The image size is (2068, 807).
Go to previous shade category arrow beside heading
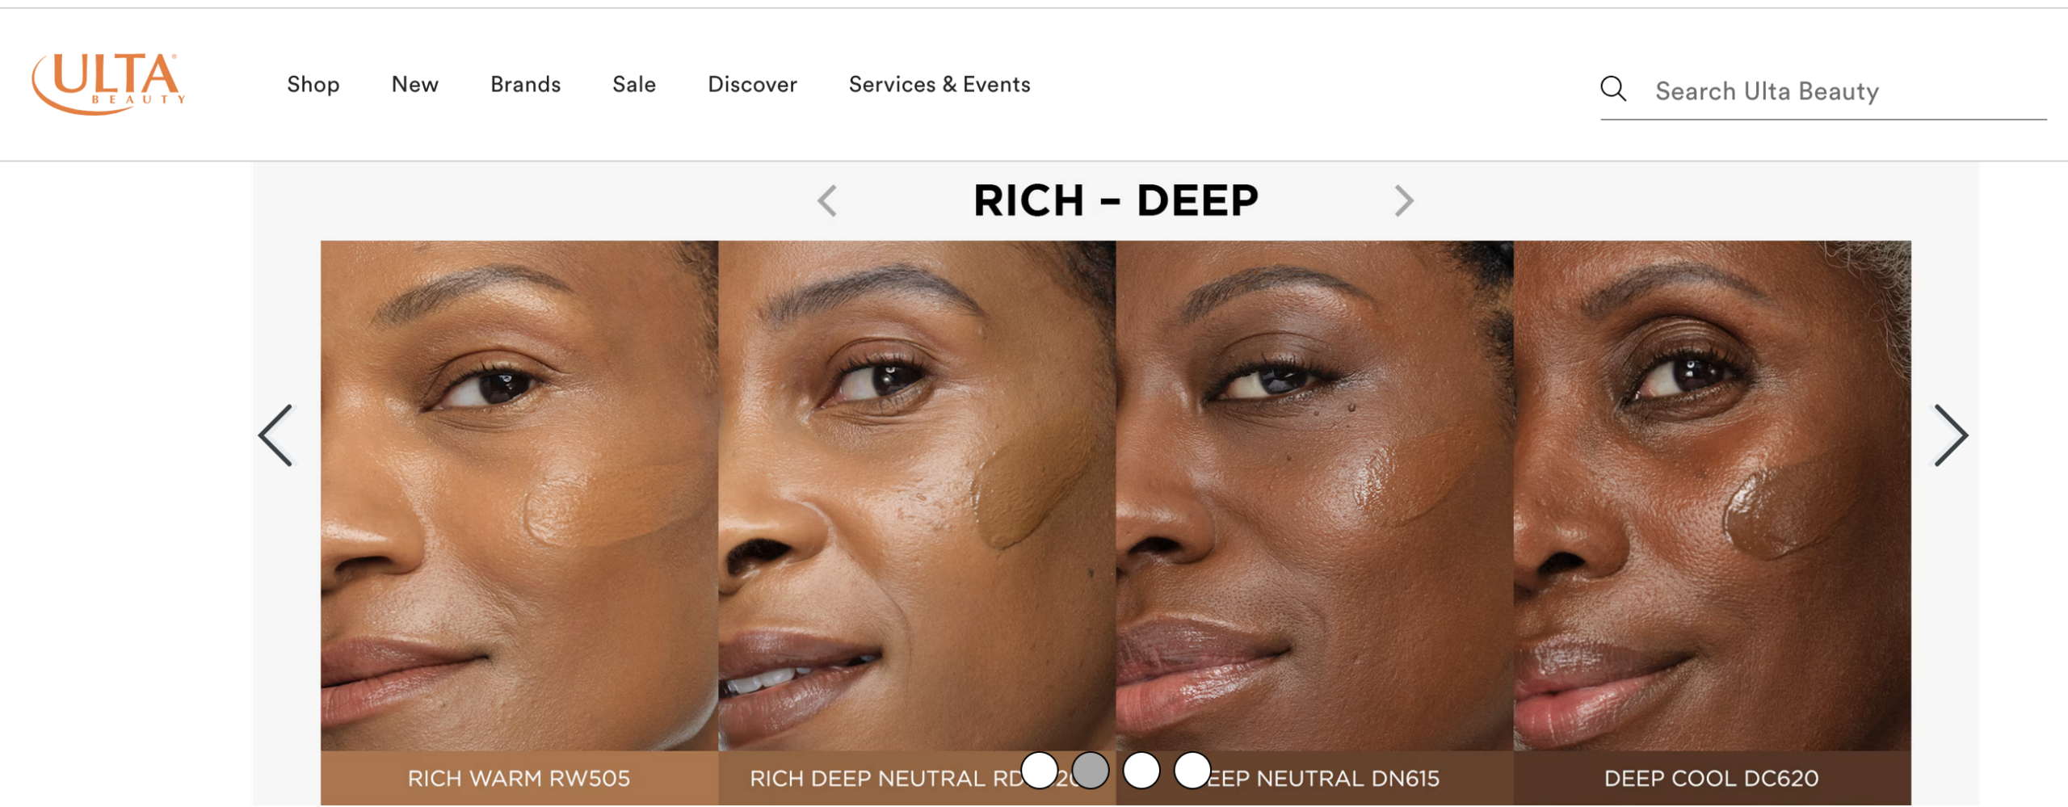(x=826, y=200)
